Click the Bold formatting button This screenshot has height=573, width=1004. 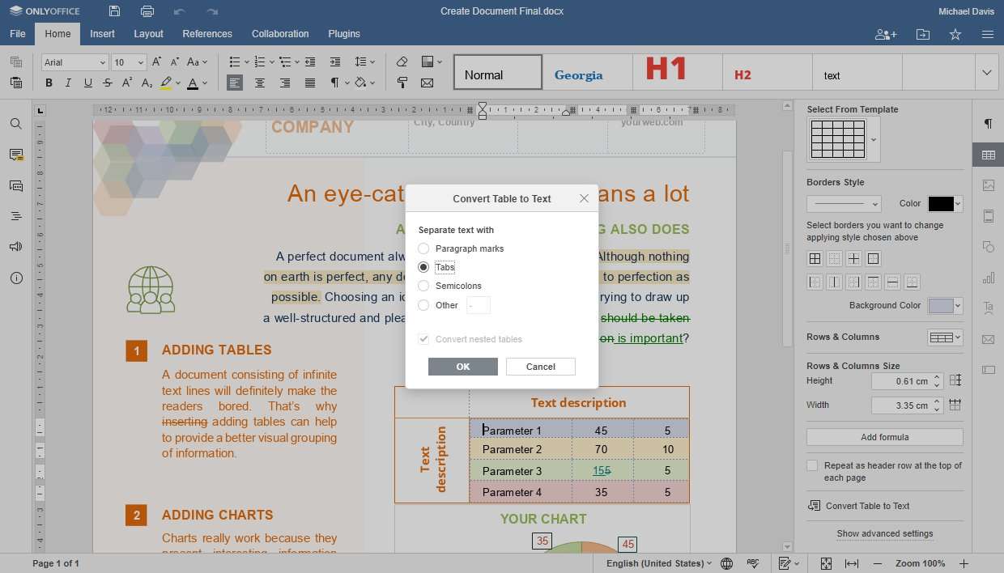49,83
